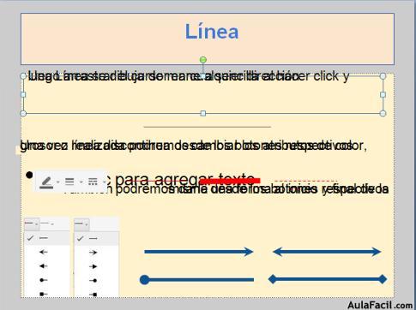
Task: Click the line color pencil icon
Action: (x=46, y=182)
